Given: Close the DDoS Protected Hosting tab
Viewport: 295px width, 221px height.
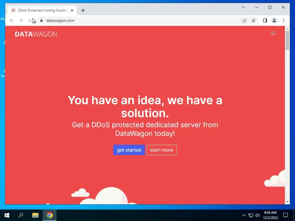Looking at the screenshot, I should coord(72,10).
